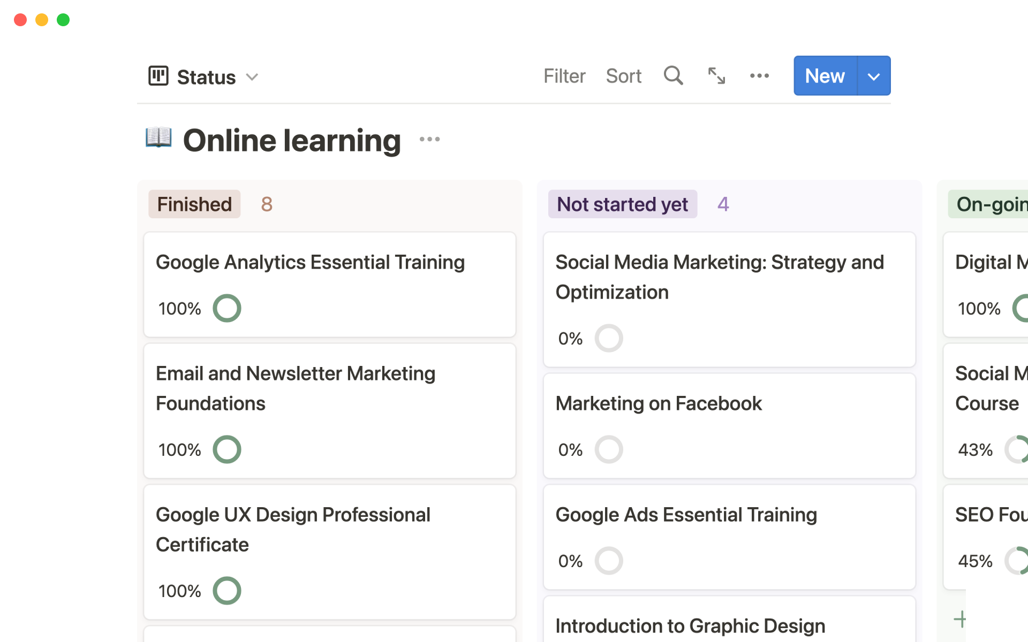Click the Not started yet group label

point(622,204)
